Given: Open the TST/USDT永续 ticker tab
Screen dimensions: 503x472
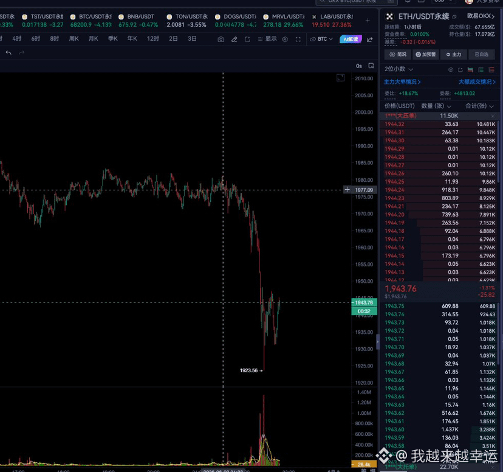Looking at the screenshot, I should click(x=43, y=21).
